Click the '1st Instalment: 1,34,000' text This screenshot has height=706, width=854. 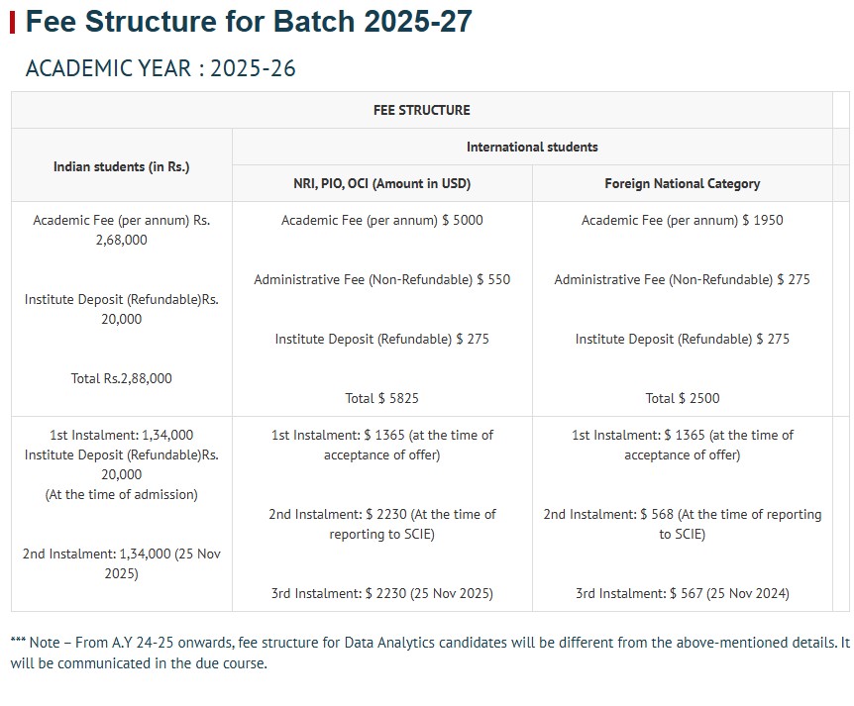click(121, 435)
